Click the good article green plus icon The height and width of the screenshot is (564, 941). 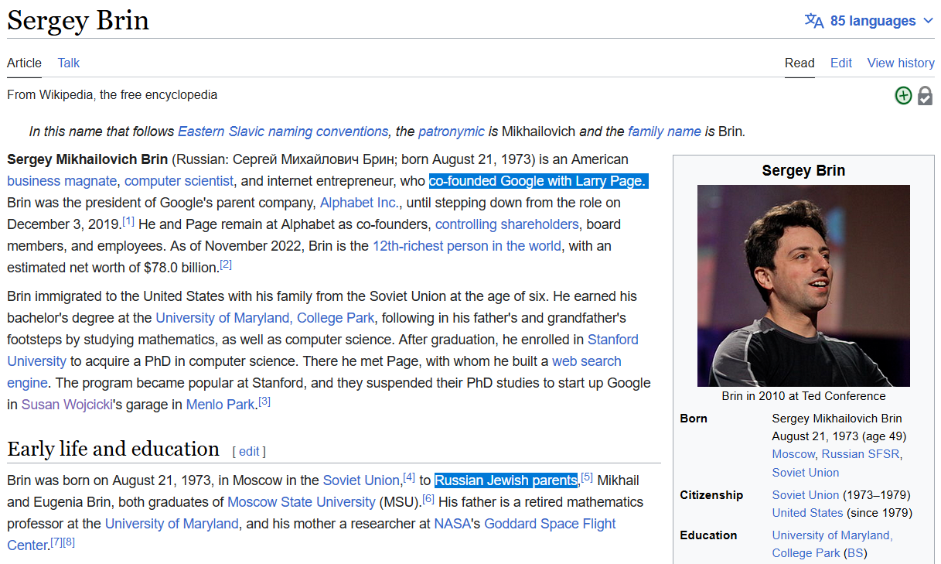(x=903, y=95)
